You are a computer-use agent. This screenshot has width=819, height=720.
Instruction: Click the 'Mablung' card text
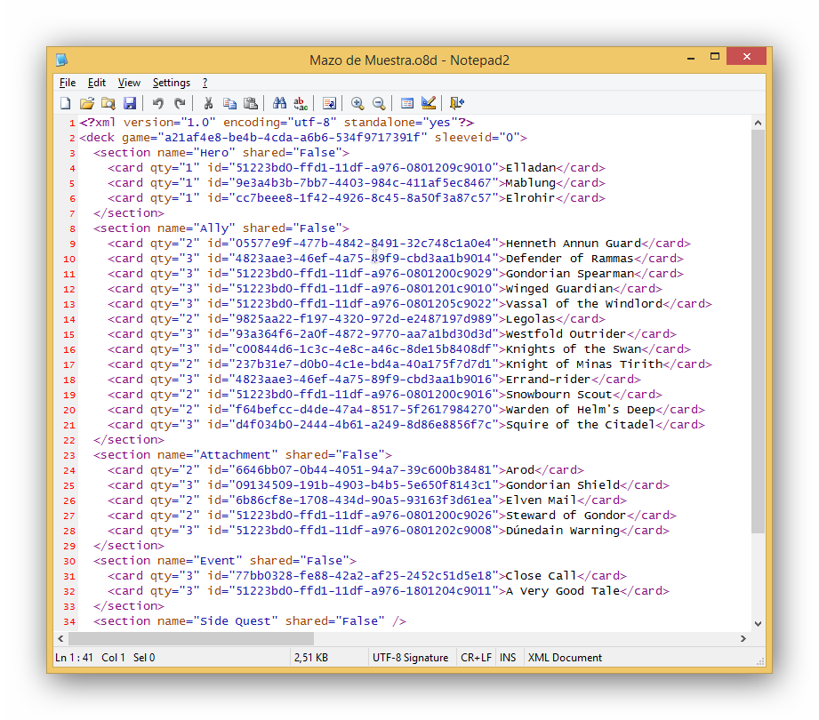tap(531, 183)
